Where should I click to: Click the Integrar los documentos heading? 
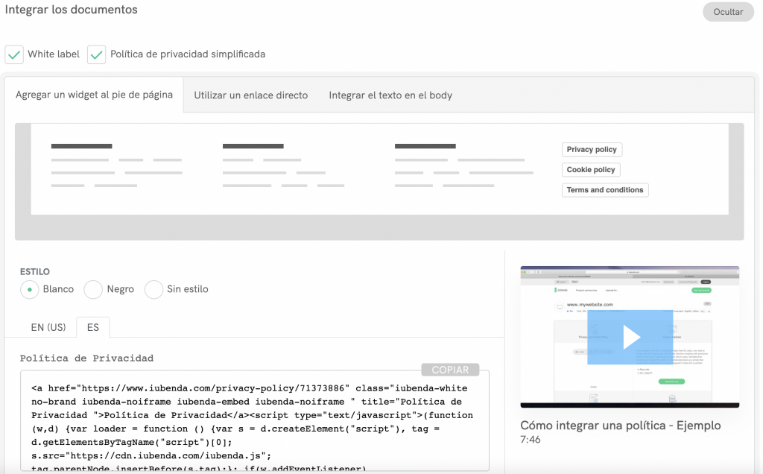click(71, 10)
